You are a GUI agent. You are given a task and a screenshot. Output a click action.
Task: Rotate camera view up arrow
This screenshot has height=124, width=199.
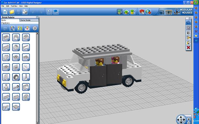pos(181,117)
